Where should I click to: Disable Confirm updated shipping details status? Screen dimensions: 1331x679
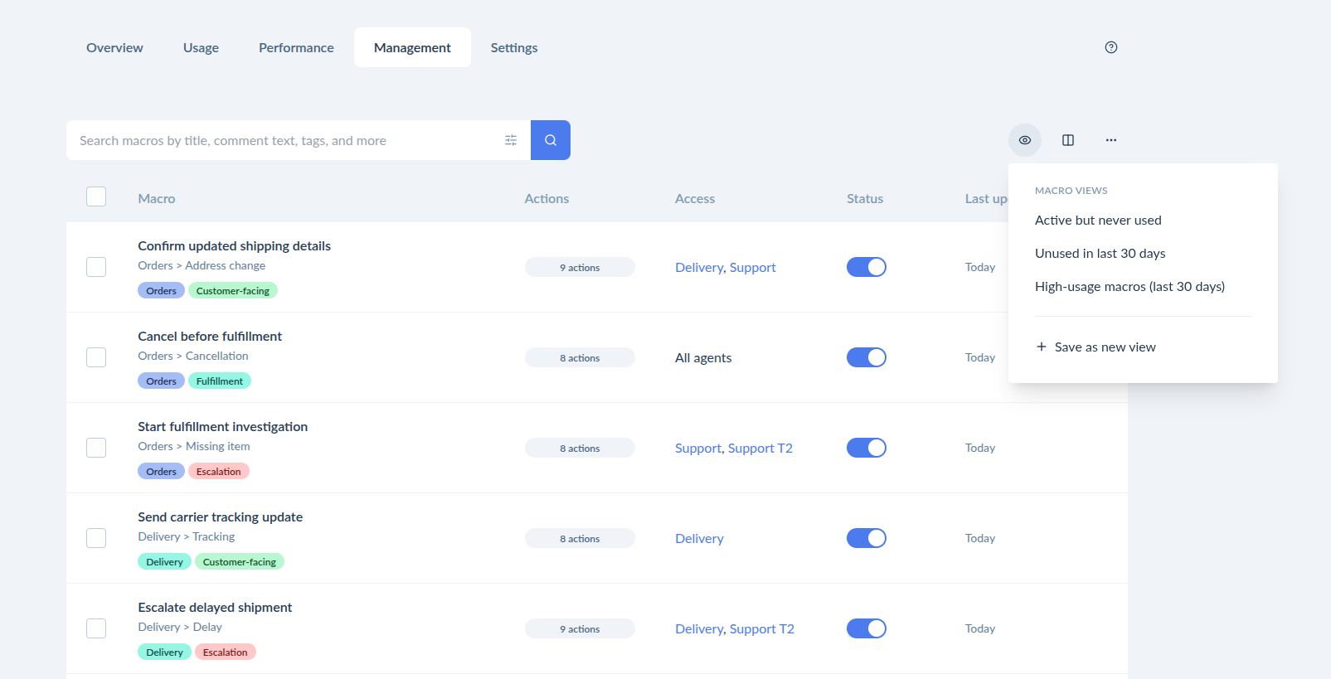coord(867,267)
